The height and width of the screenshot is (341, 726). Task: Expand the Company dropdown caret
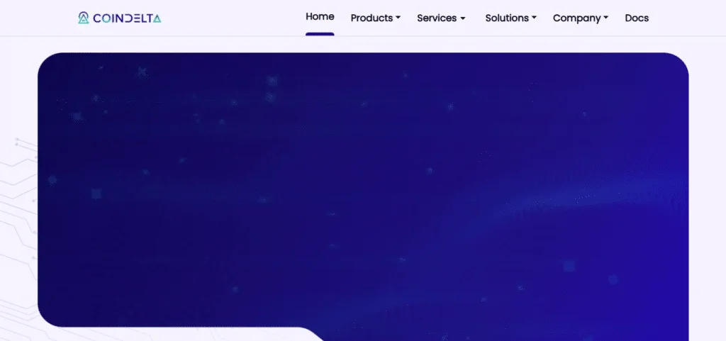606,18
